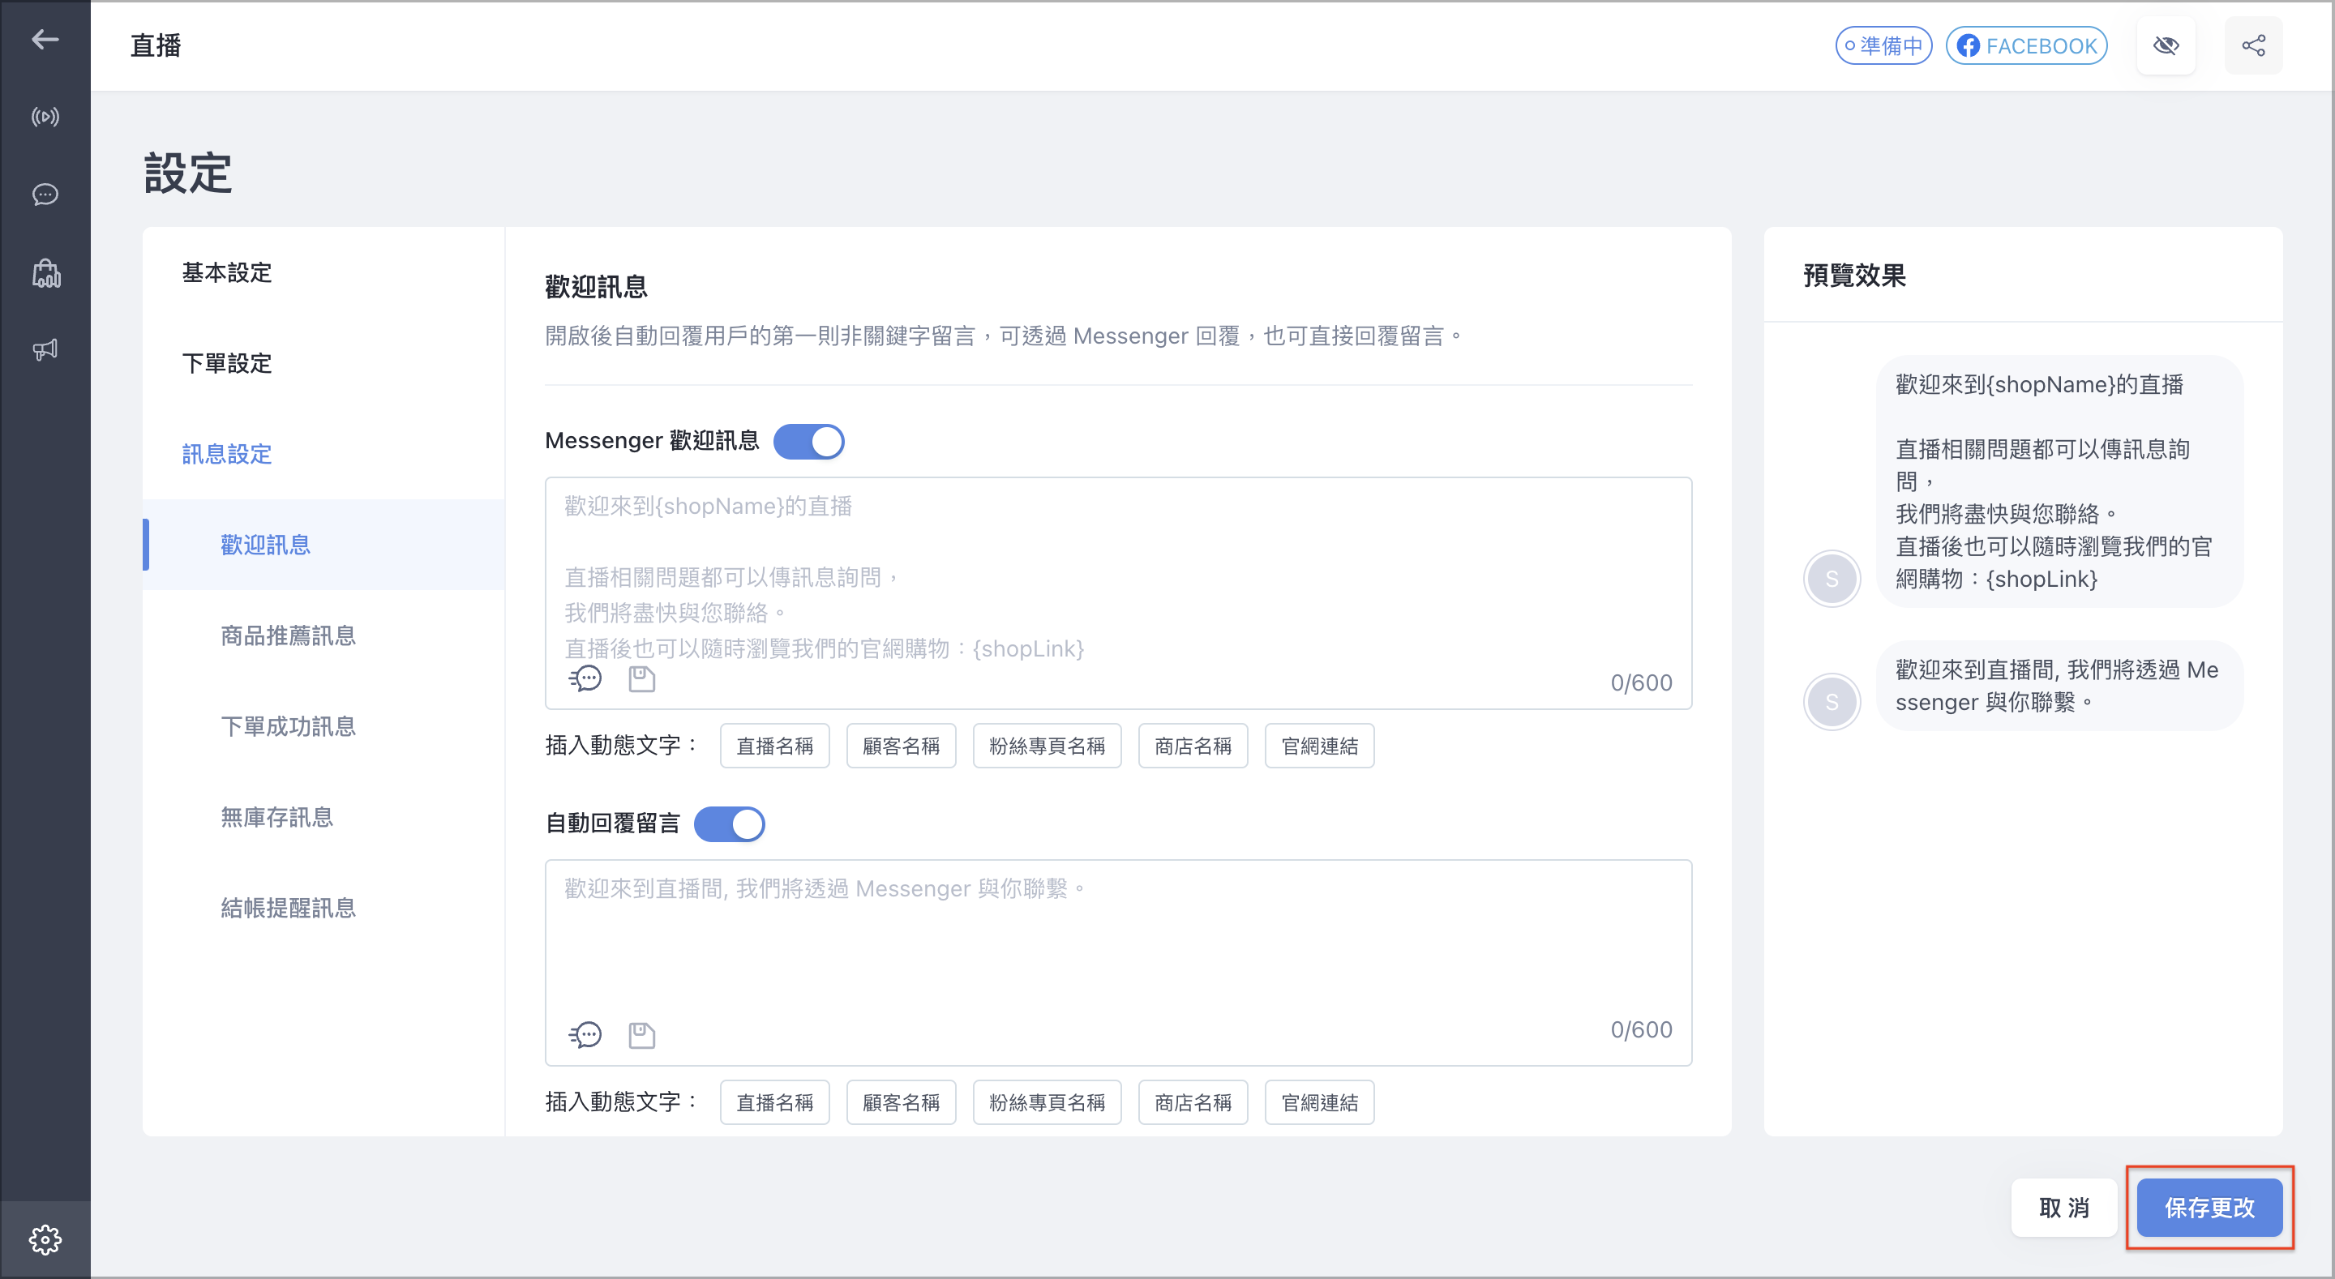Click save template icon in auto reply box
This screenshot has height=1279, width=2335.
coord(642,1034)
